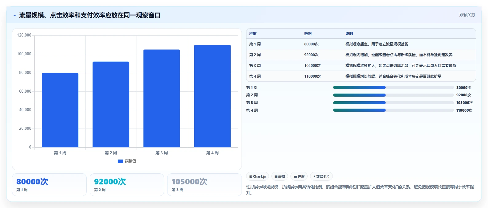Click the 120,000 y-axis label

24,35
